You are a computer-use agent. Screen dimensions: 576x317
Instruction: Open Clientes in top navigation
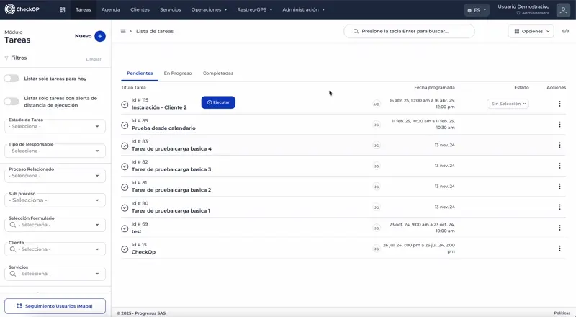click(x=140, y=10)
